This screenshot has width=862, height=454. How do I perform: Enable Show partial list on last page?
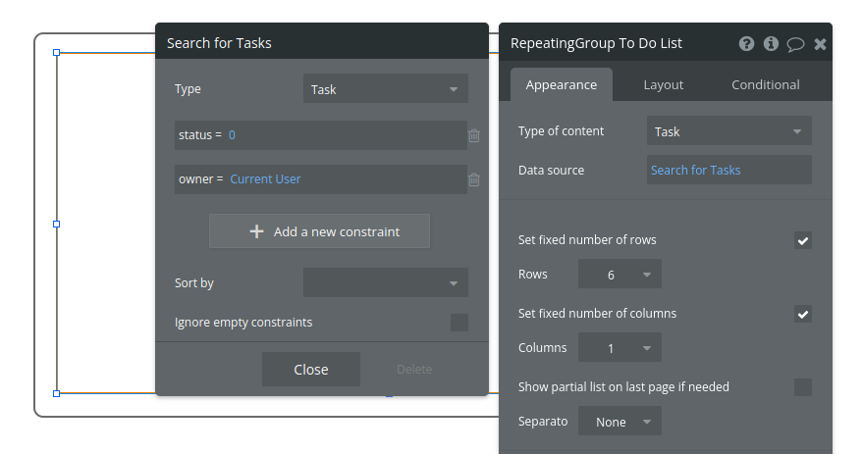click(803, 387)
